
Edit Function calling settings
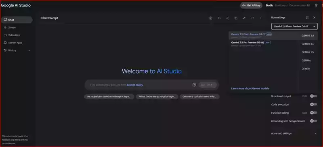pyautogui.click(x=304, y=112)
